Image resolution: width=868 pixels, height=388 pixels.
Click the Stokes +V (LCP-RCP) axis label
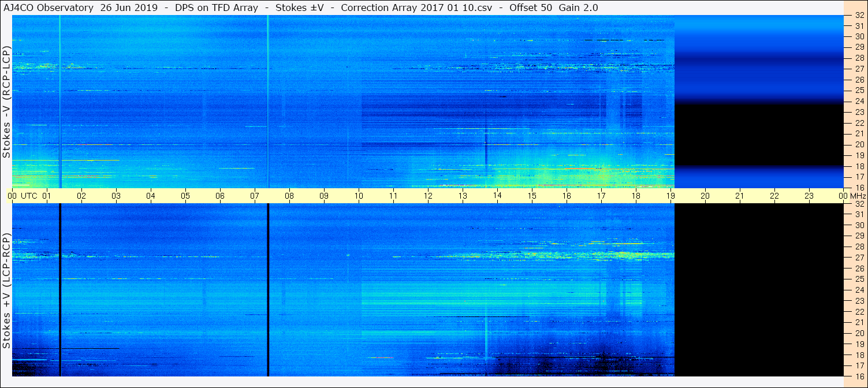click(6, 292)
